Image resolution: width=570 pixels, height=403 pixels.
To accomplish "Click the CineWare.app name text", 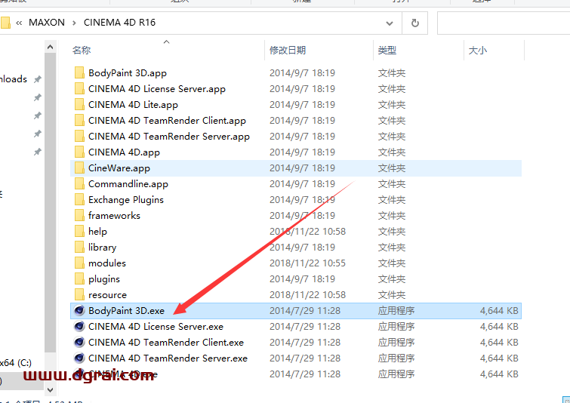I will [119, 168].
